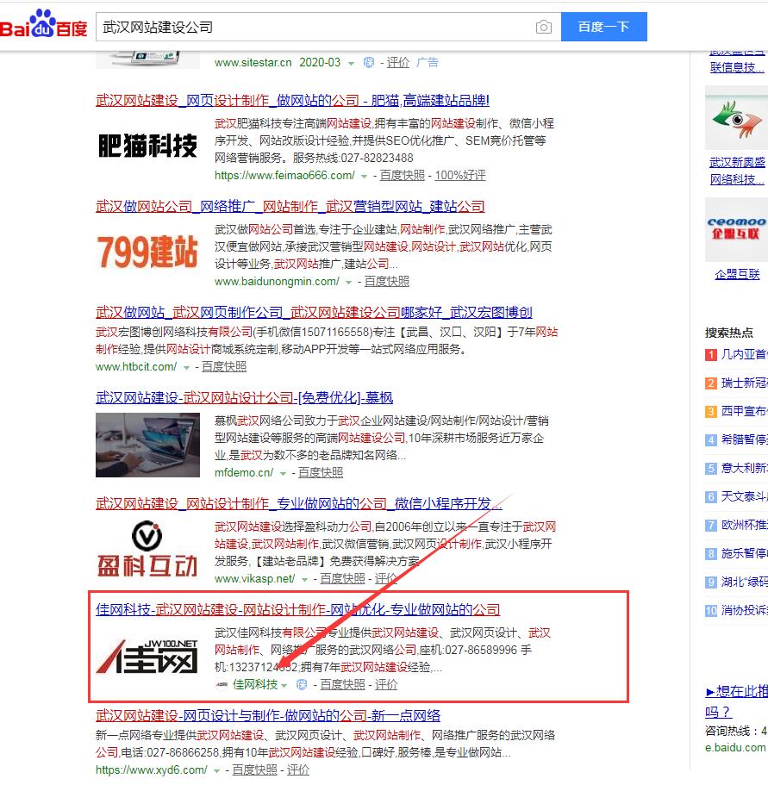This screenshot has width=768, height=785.
Task: Open hot search item 9 湖北绿码
Action: point(743,583)
